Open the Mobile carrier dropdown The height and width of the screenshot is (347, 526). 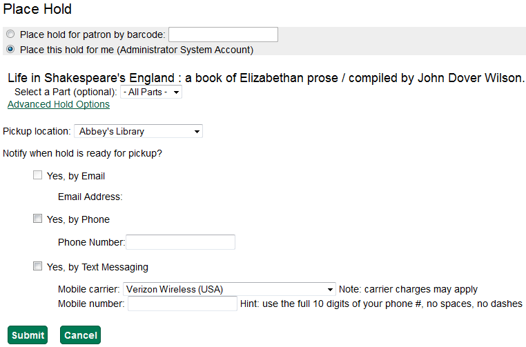coord(229,289)
